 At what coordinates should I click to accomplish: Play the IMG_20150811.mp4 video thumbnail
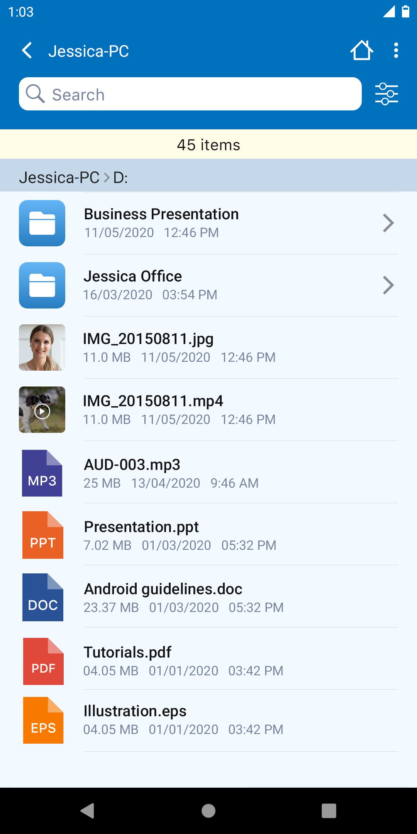(42, 410)
